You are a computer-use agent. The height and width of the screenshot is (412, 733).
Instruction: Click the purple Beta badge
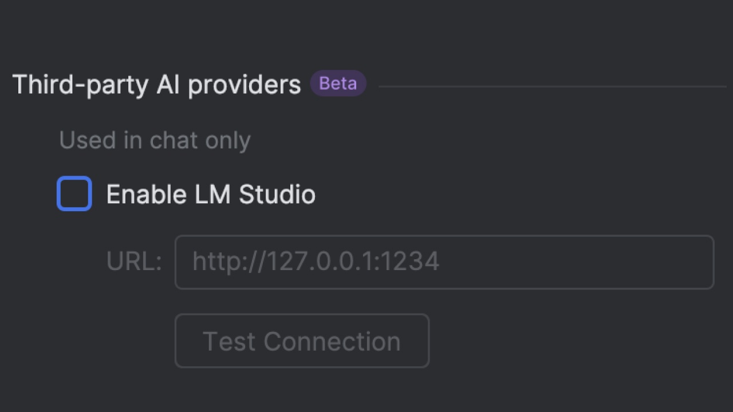pyautogui.click(x=338, y=84)
